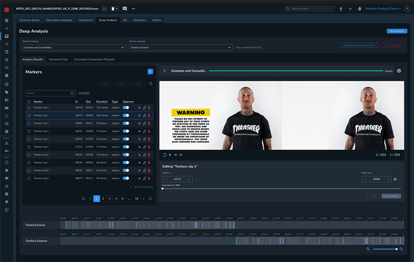Click the zoom-out magnifier below the timeline
Screen dimensions: 414x262
pos(368,249)
